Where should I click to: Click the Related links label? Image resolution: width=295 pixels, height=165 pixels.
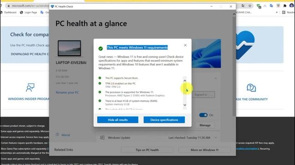point(64,150)
